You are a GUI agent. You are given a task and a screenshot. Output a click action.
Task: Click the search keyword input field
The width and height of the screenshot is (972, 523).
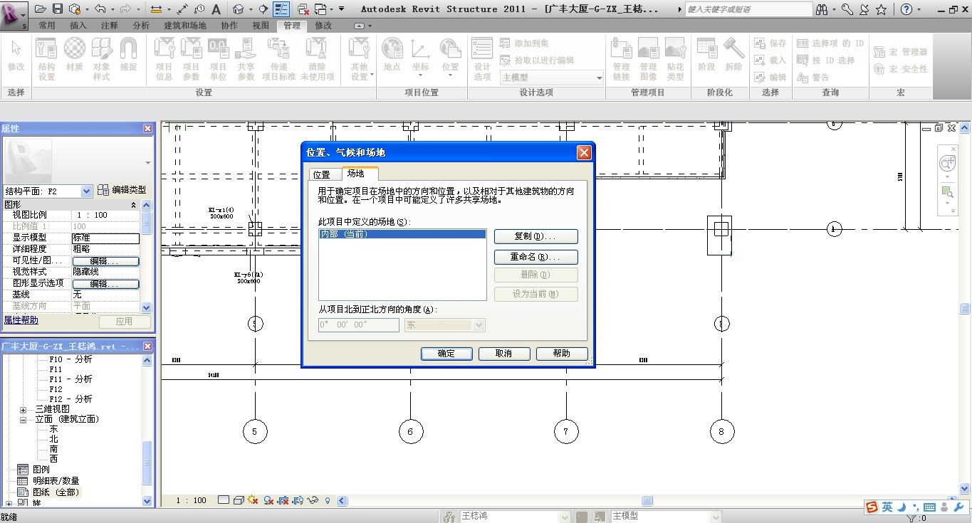748,9
